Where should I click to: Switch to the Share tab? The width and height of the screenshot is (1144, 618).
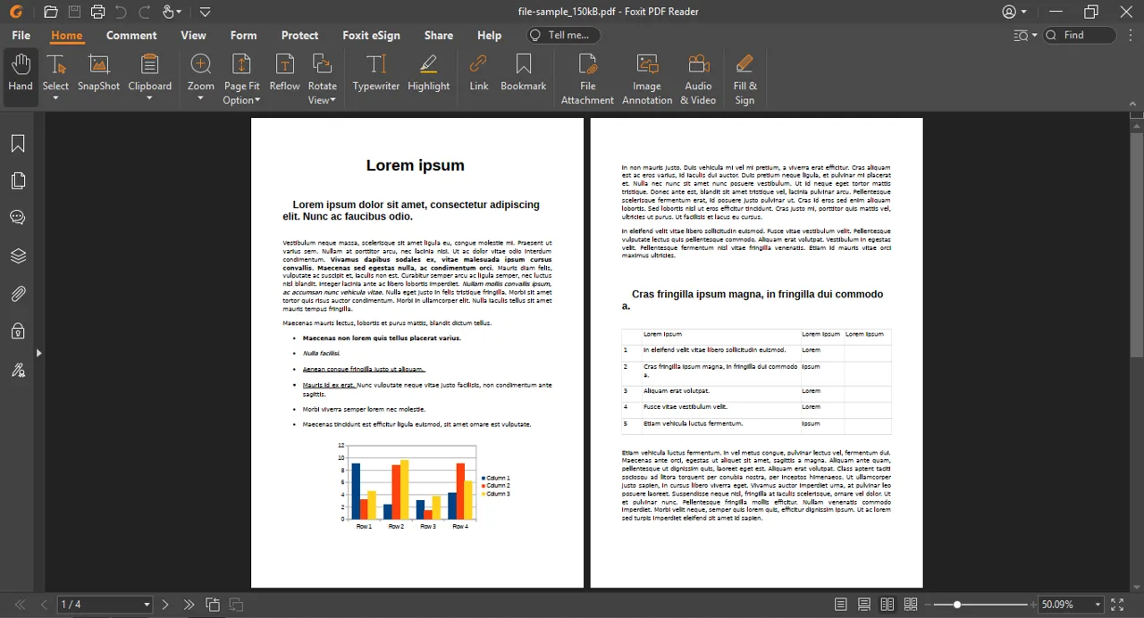(x=439, y=35)
